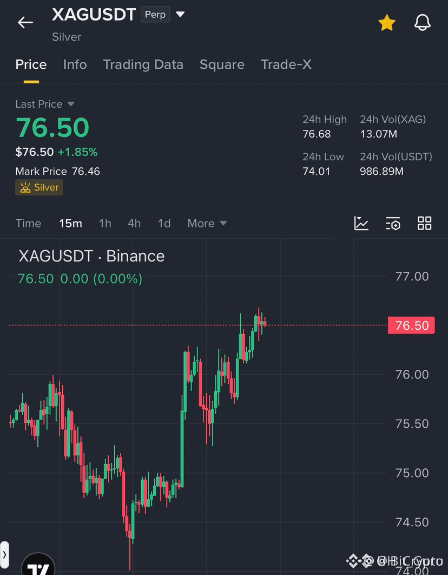Tap the Perp contract badge
The height and width of the screenshot is (575, 448).
155,15
